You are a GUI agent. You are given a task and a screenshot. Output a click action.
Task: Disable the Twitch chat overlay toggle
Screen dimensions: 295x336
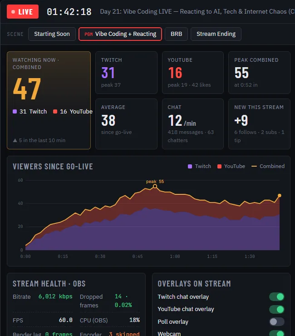(277, 297)
